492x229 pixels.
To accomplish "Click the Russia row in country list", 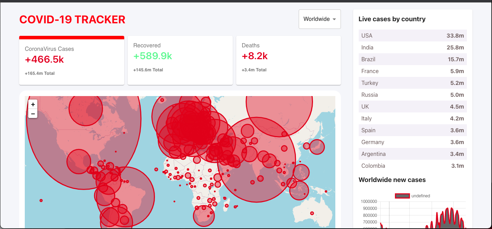I will (413, 95).
